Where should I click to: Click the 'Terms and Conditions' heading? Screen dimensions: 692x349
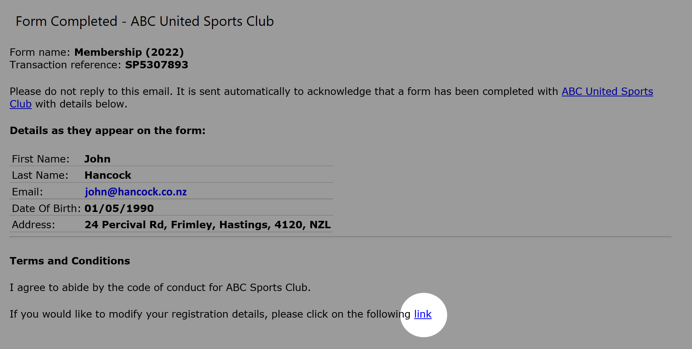tap(70, 261)
